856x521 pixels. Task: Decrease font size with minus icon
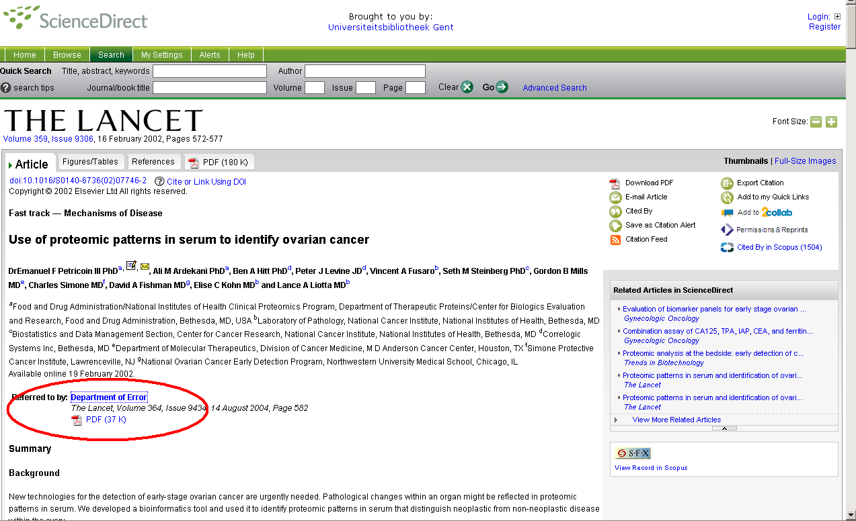816,122
